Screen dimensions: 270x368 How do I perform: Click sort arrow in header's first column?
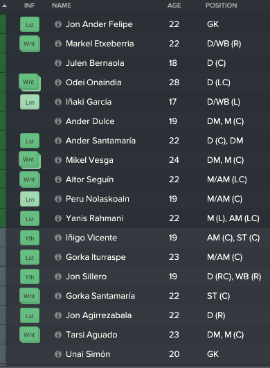[4, 6]
